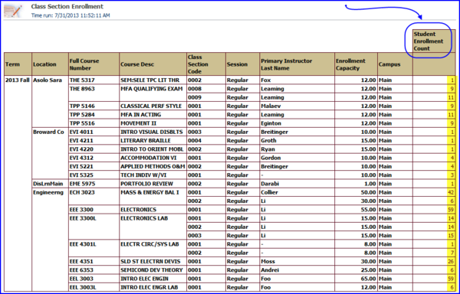This screenshot has height=294, width=460.
Task: Select course number EEE 4351
Action: coord(81,262)
